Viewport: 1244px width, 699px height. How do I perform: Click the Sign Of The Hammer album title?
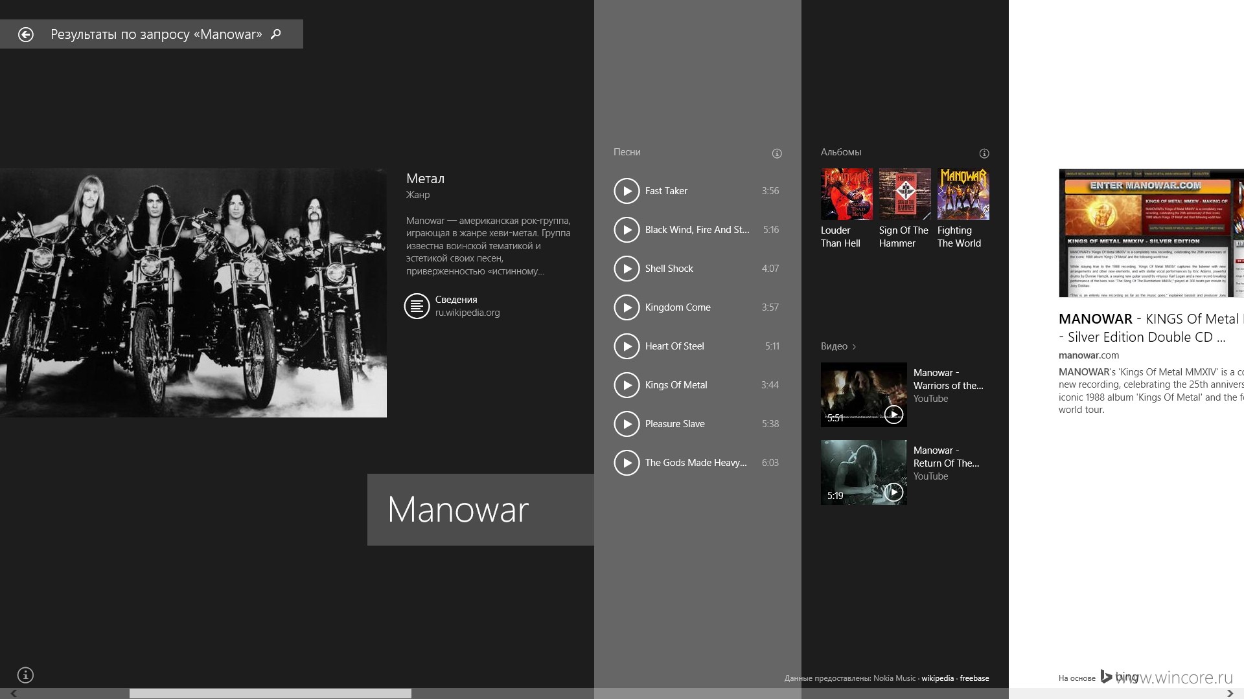click(x=904, y=237)
